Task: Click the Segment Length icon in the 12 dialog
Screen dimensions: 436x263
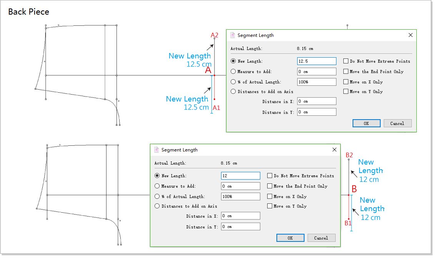Action: [x=156, y=150]
